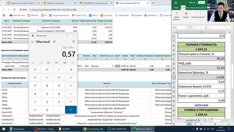Click the Вход sign-in button in Excel
Viewport: 234px width, 132px height.
(201, 3)
